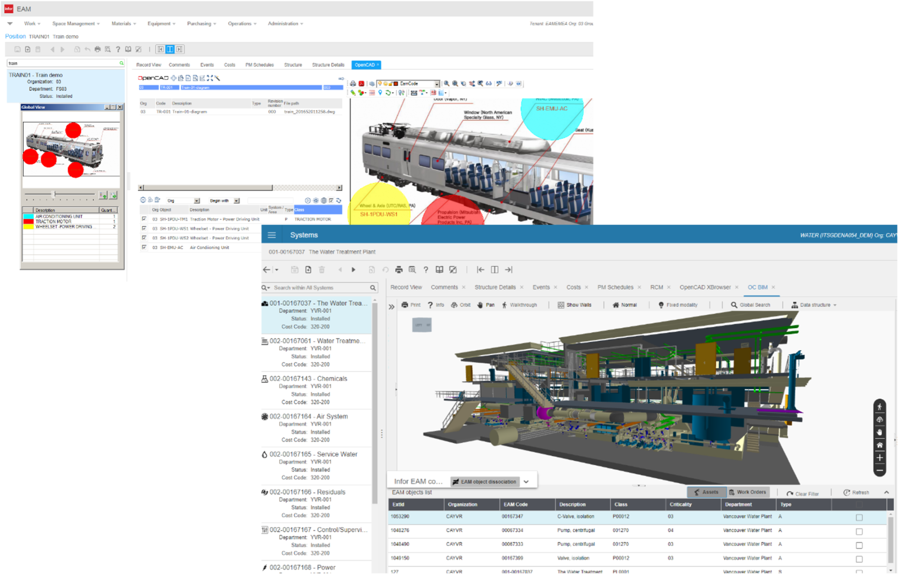Open the EamCode layer dropdown in OpenCAD
The width and height of the screenshot is (899, 576).
(437, 83)
